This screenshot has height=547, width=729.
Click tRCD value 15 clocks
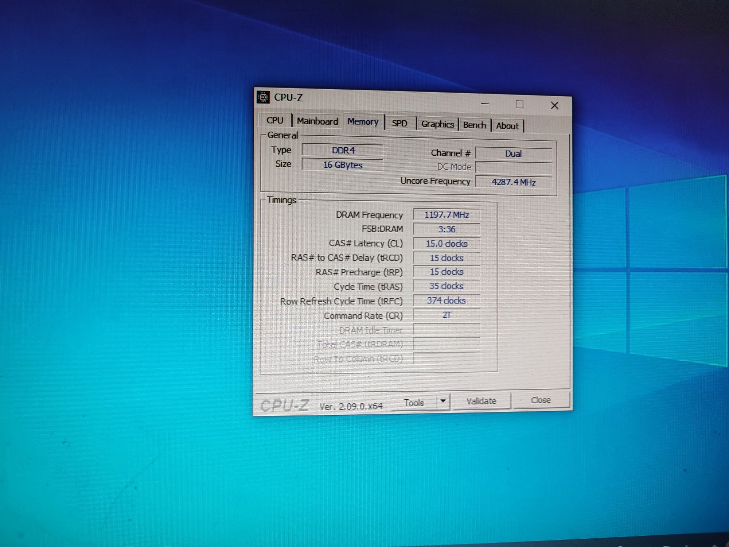point(447,258)
